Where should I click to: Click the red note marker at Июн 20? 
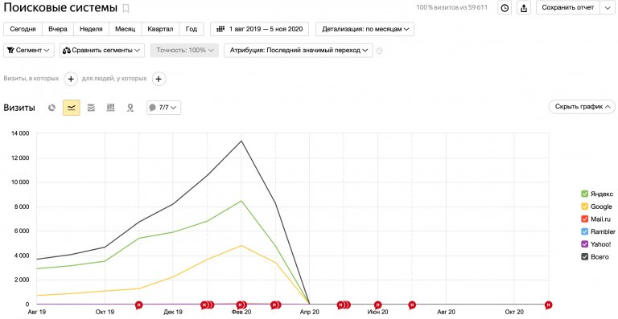pos(377,305)
